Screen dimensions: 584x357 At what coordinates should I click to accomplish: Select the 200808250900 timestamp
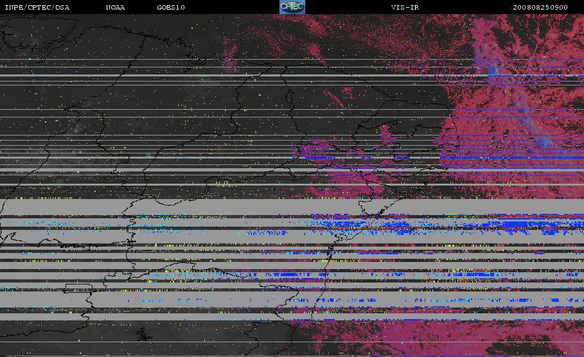tap(540, 8)
